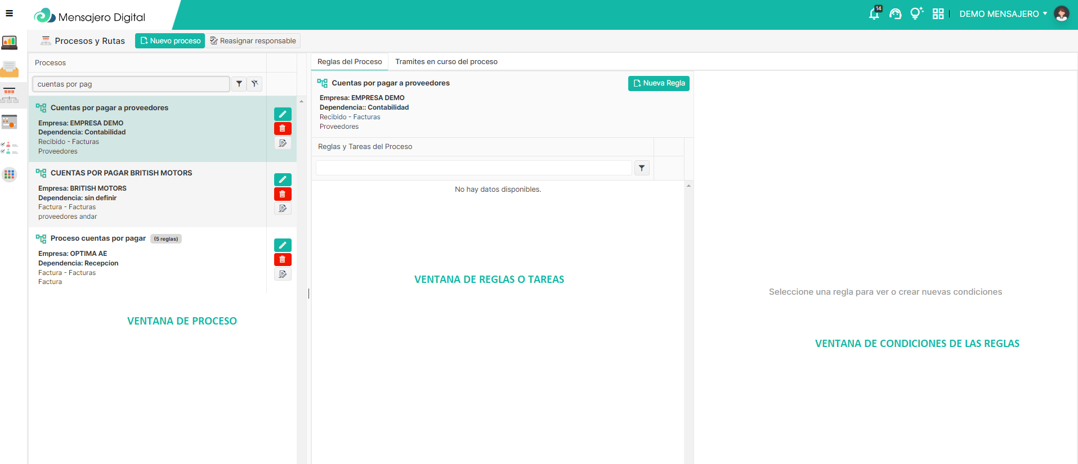This screenshot has width=1078, height=464.
Task: Click the support headset icon
Action: pos(895,14)
